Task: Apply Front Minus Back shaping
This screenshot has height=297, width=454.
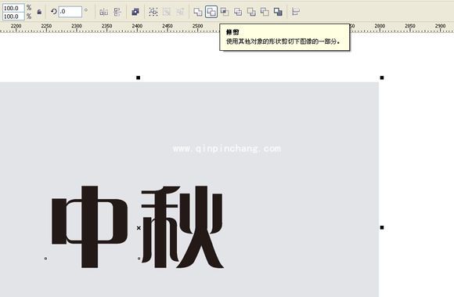Action: pyautogui.click(x=251, y=12)
